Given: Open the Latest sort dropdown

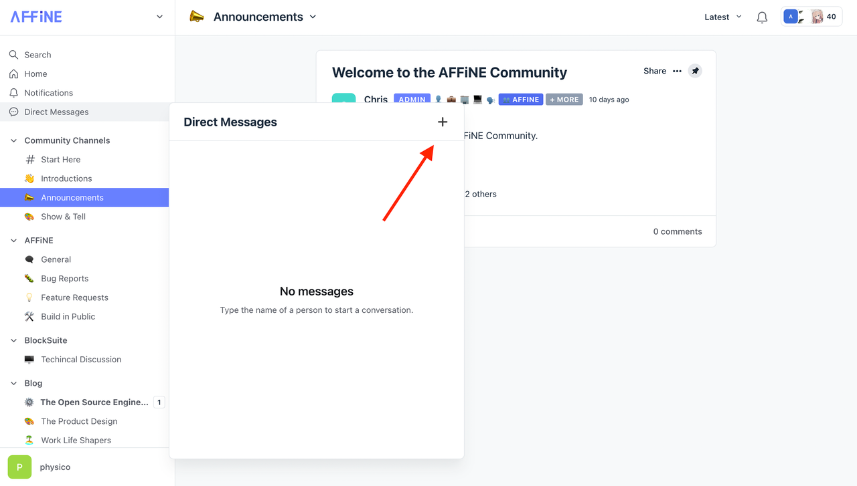Looking at the screenshot, I should (723, 17).
